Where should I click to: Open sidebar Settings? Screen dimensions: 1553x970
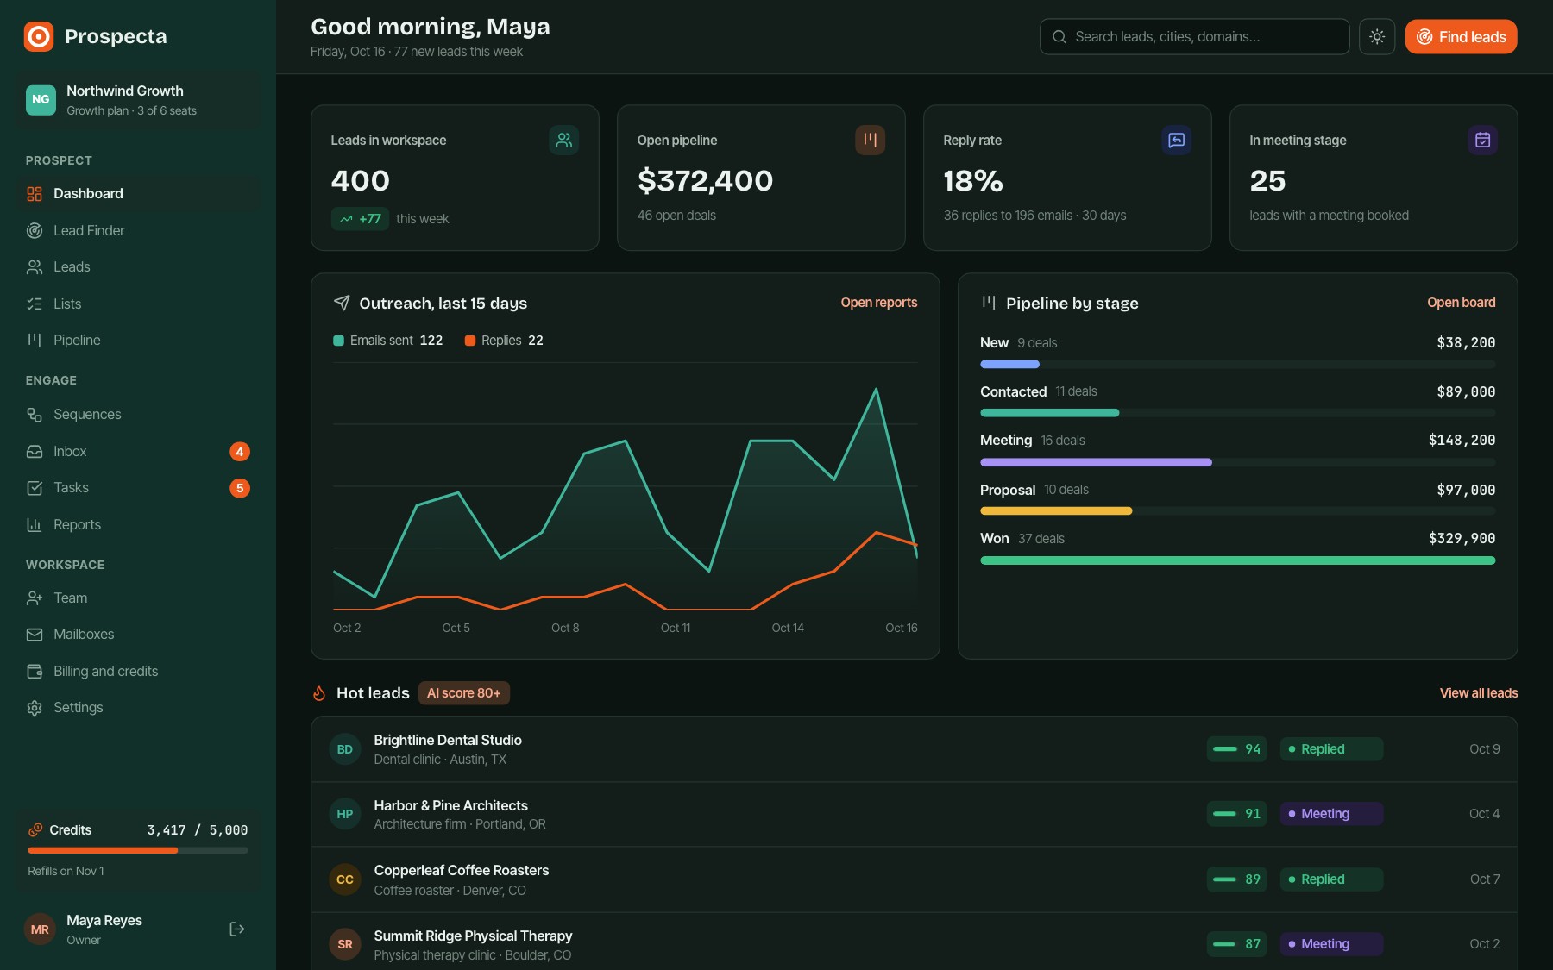[x=138, y=708]
